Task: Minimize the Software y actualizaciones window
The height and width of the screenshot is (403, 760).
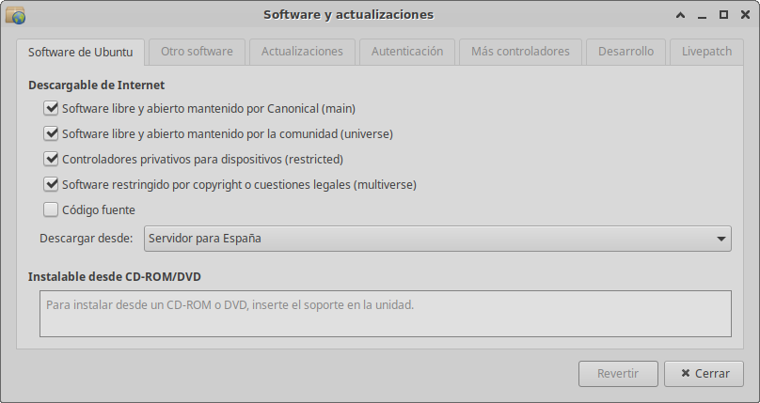Action: 702,15
